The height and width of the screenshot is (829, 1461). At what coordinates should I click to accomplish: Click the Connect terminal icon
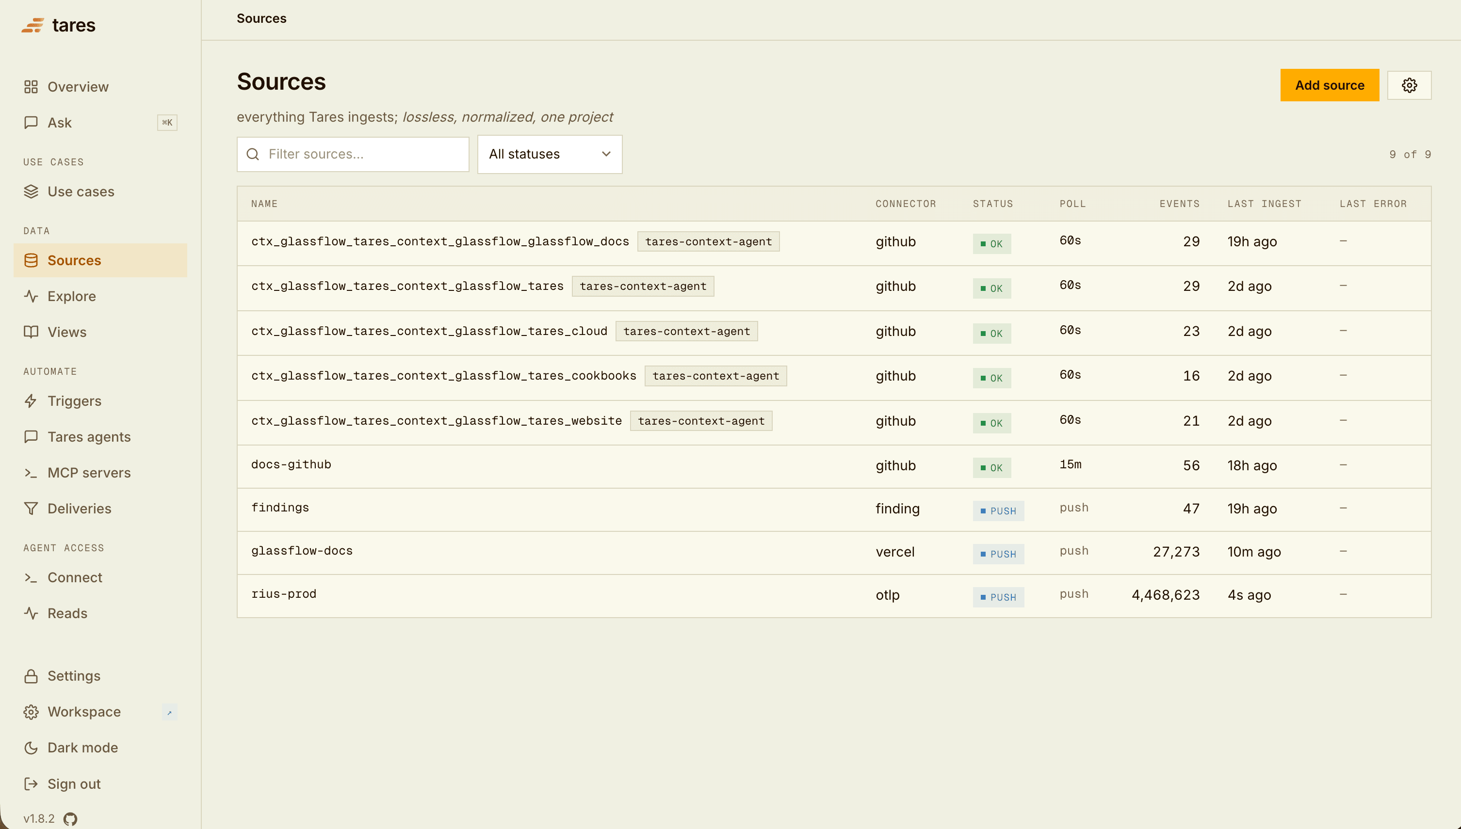coord(31,577)
